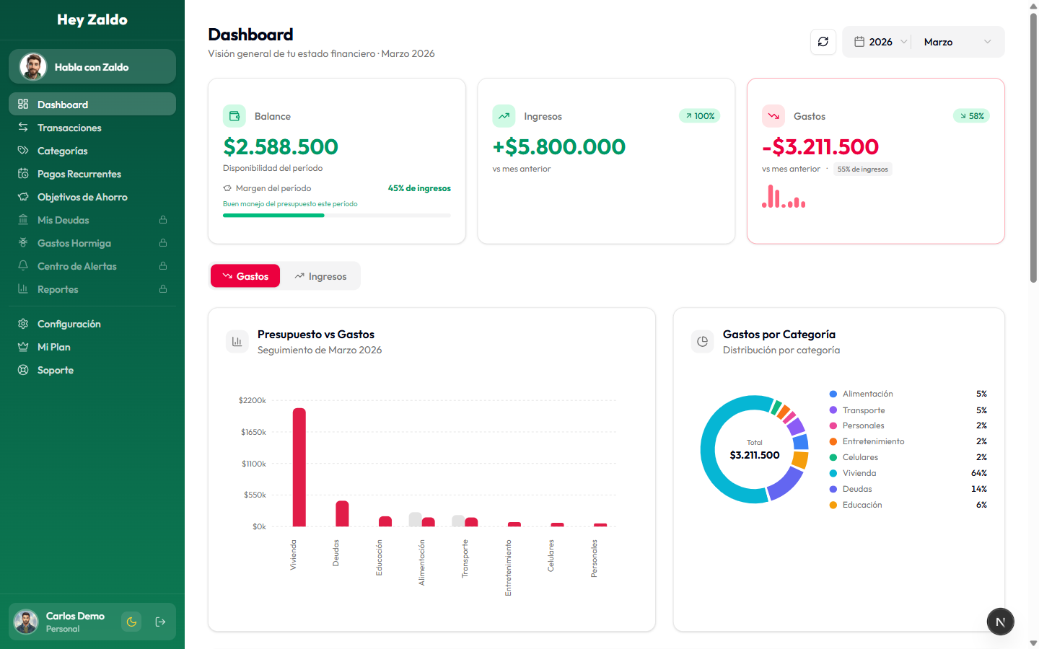
Task: Click the logout icon near Carlos Demo
Action: [x=159, y=621]
